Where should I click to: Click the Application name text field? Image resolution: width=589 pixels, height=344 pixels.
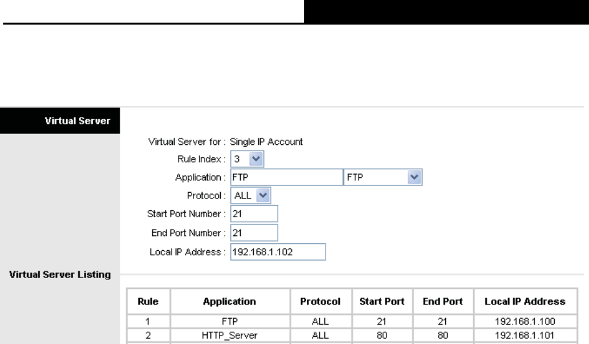[x=287, y=177]
